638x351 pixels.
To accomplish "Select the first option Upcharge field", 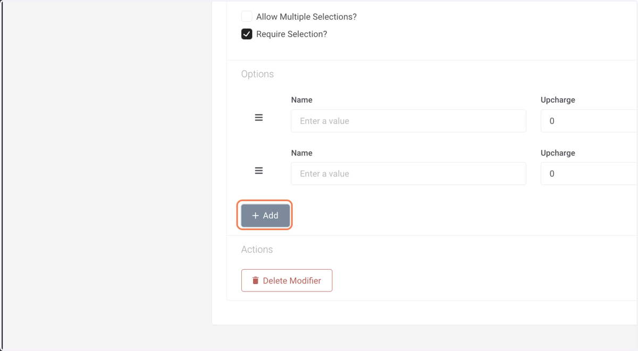I will pos(589,121).
